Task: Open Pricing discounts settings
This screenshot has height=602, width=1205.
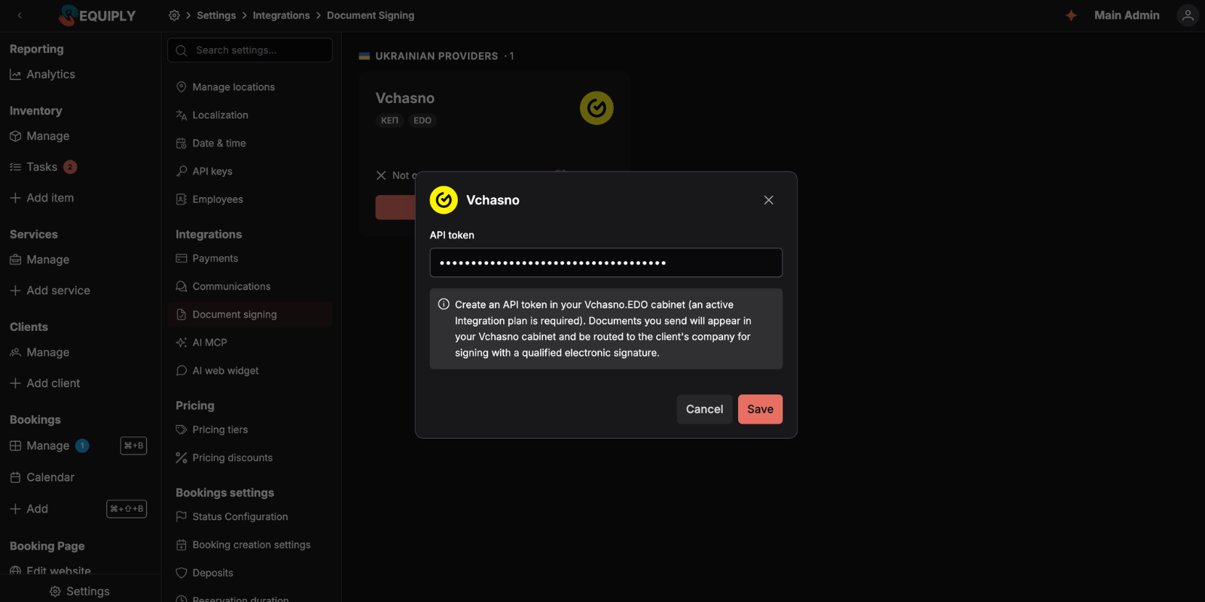Action: (x=224, y=458)
